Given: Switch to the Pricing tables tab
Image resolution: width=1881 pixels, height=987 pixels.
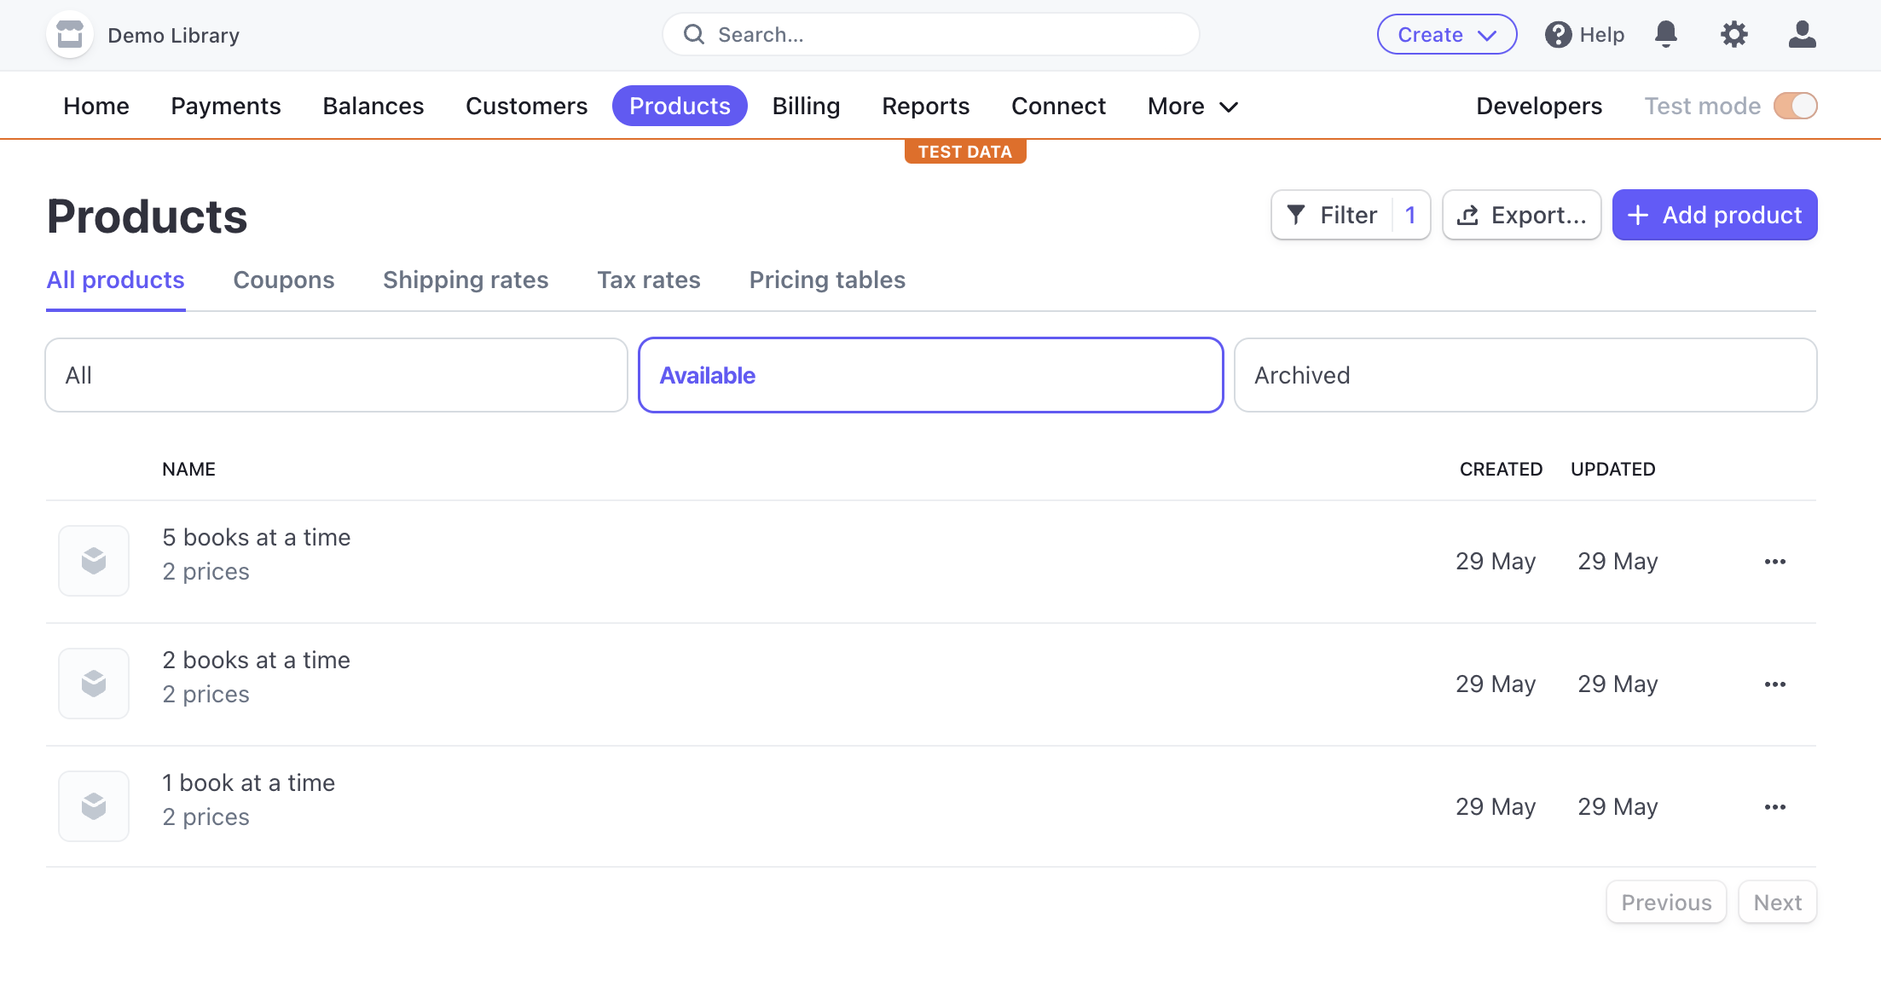Looking at the screenshot, I should coord(826,280).
